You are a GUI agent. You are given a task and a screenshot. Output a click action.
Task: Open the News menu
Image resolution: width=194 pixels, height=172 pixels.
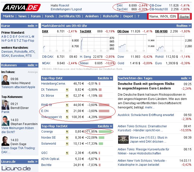[22, 16]
